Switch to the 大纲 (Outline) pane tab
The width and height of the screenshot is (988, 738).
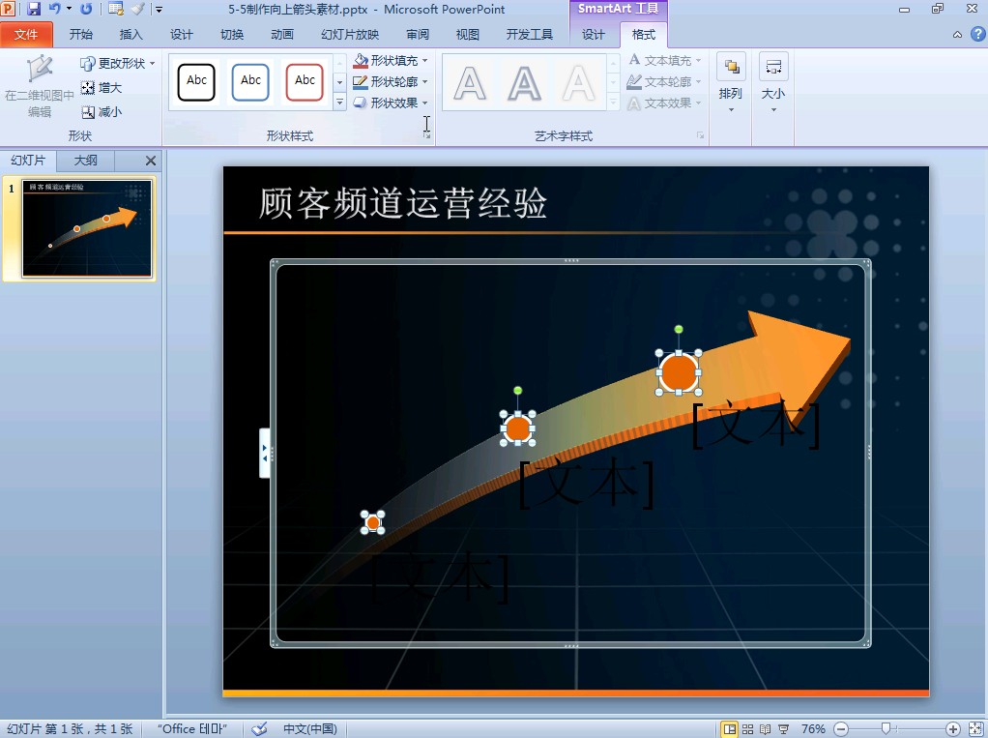point(85,161)
